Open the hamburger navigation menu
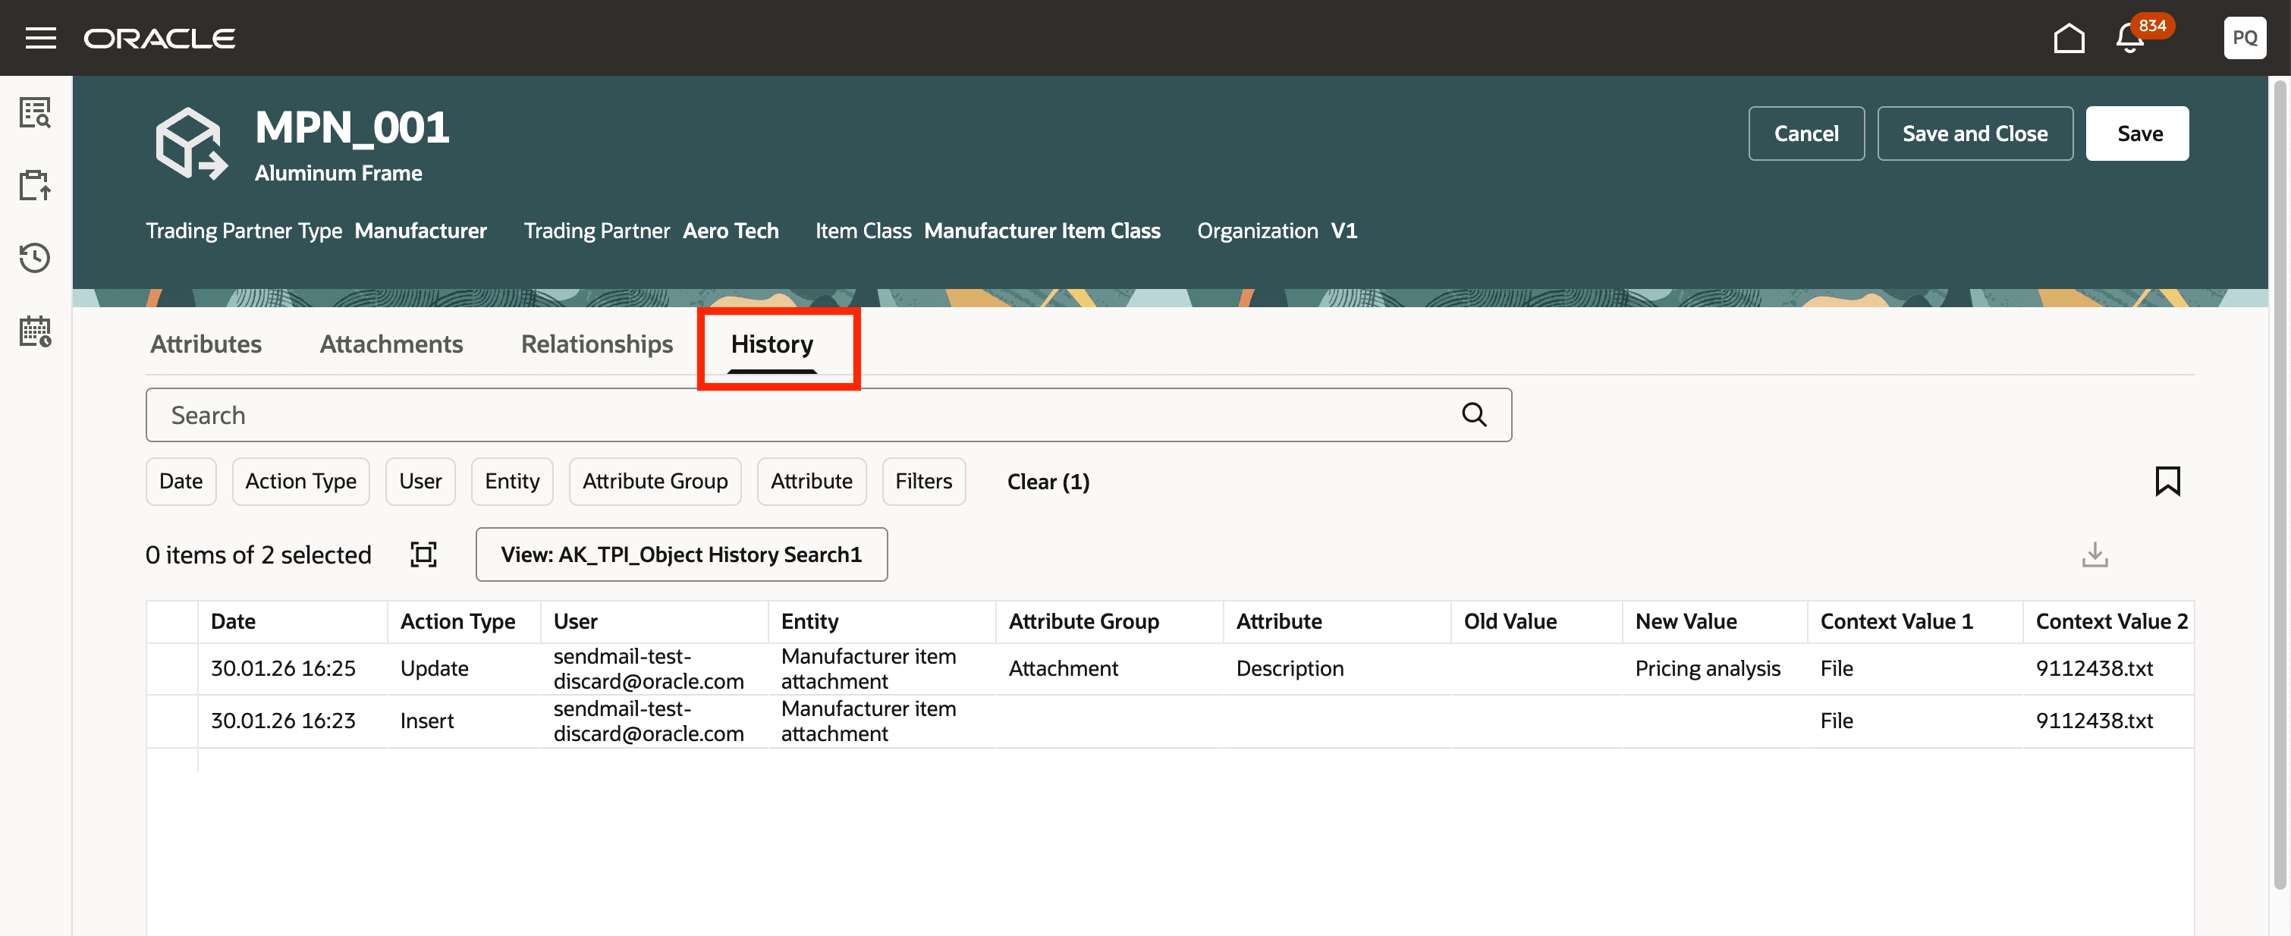 click(x=40, y=37)
